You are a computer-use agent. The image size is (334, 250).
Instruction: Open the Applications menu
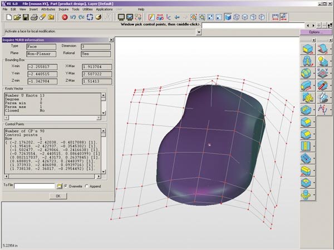104,9
